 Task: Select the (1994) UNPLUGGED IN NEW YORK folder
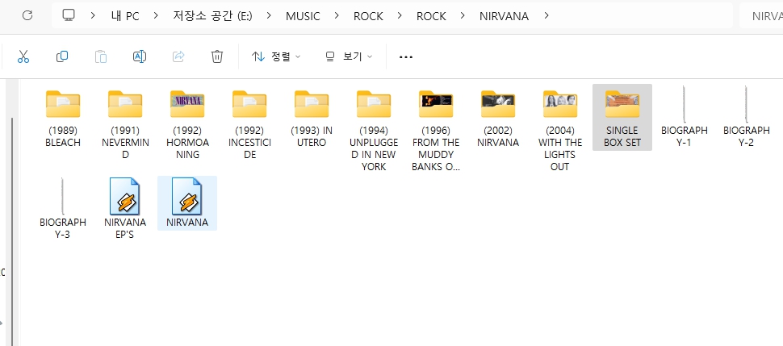374,131
